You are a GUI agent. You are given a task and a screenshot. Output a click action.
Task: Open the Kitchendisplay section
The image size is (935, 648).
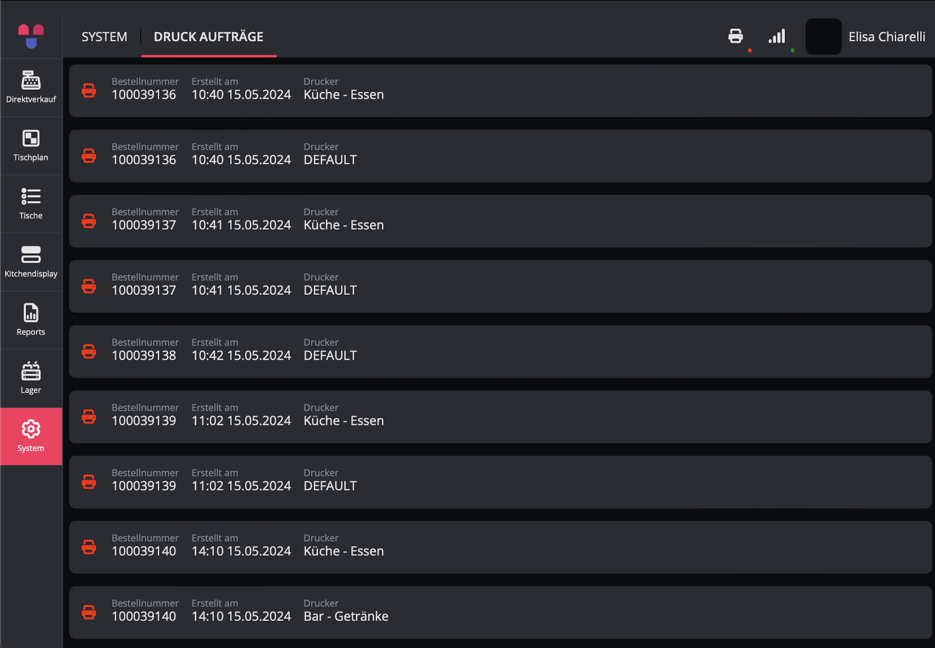click(31, 262)
